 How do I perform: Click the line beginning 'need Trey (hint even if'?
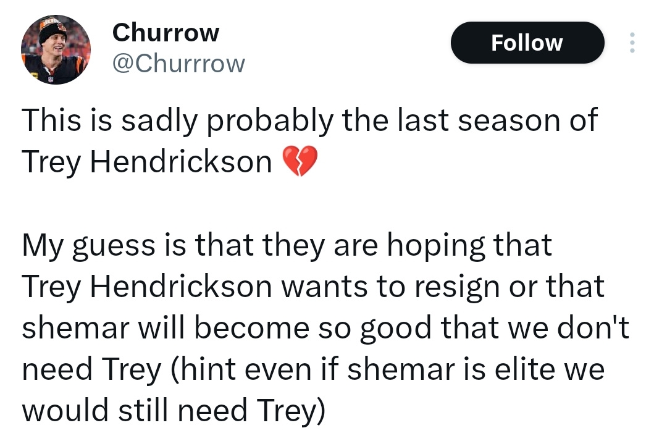click(313, 369)
